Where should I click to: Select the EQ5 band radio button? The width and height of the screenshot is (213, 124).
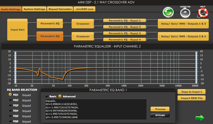click(x=10, y=116)
